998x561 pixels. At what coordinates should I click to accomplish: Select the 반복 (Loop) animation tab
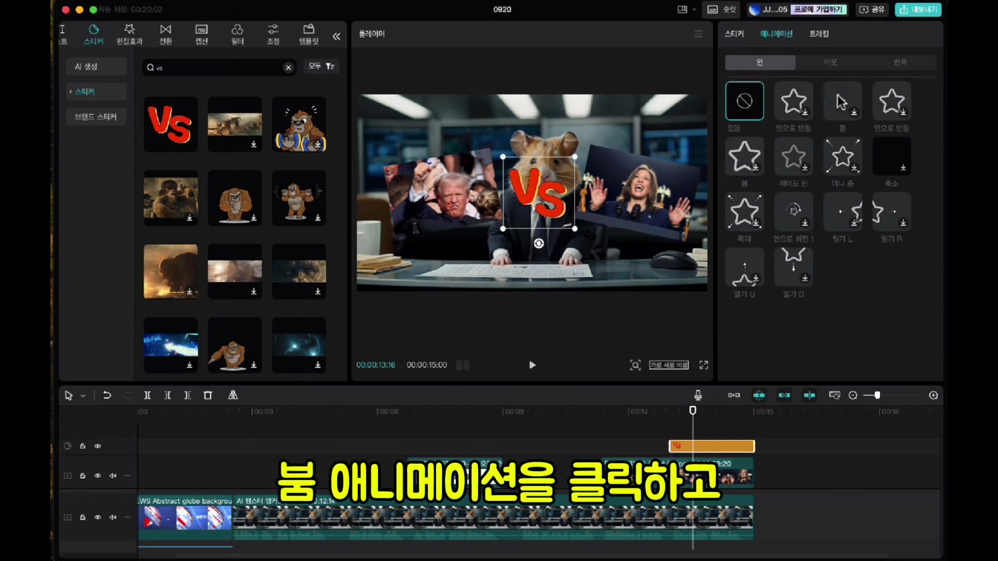(900, 62)
